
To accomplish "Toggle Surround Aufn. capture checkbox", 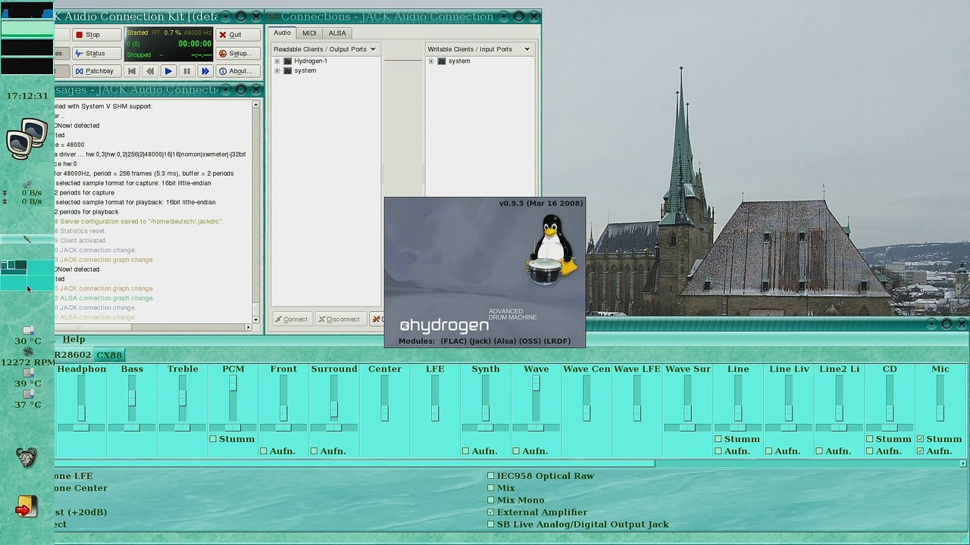I will pos(314,451).
